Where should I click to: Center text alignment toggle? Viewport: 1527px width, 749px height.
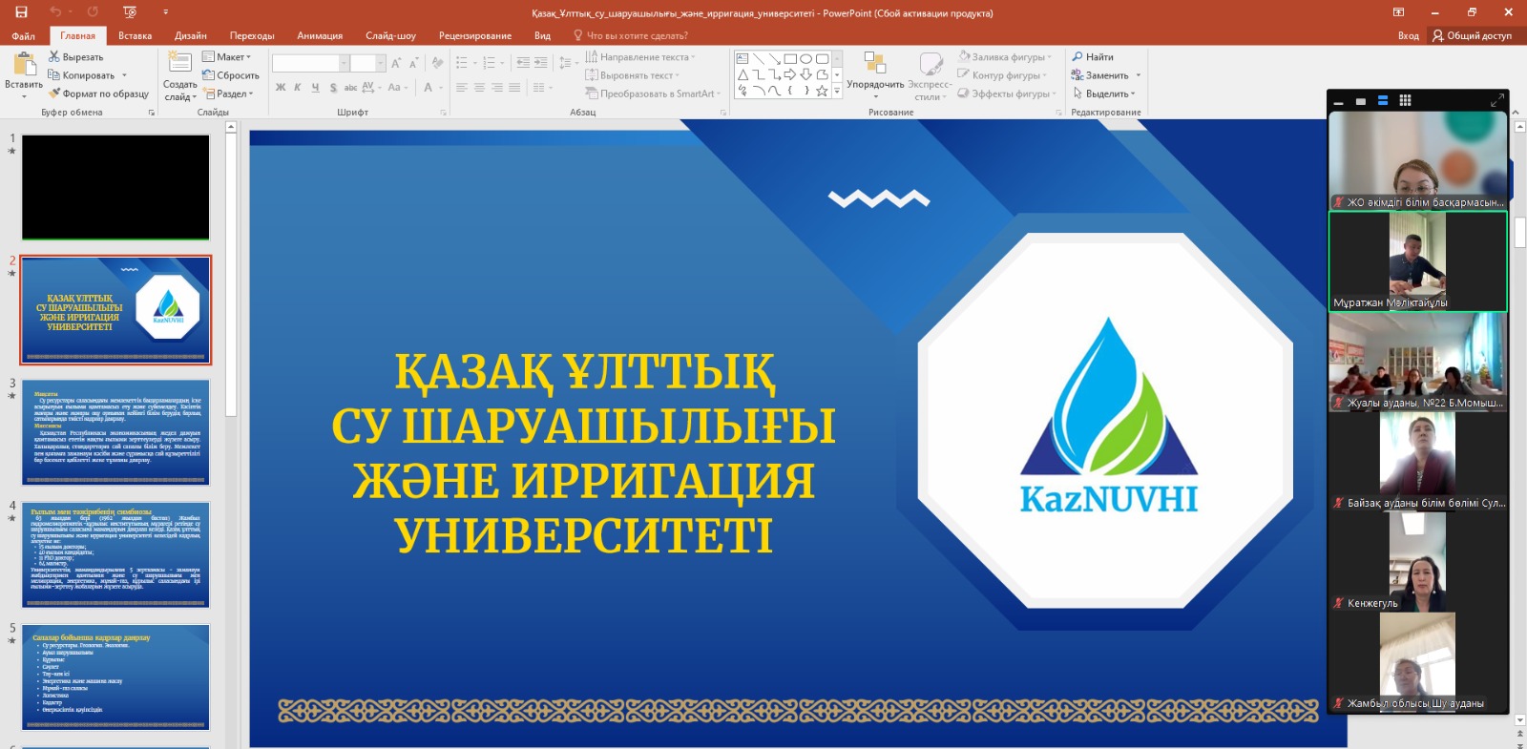point(479,87)
